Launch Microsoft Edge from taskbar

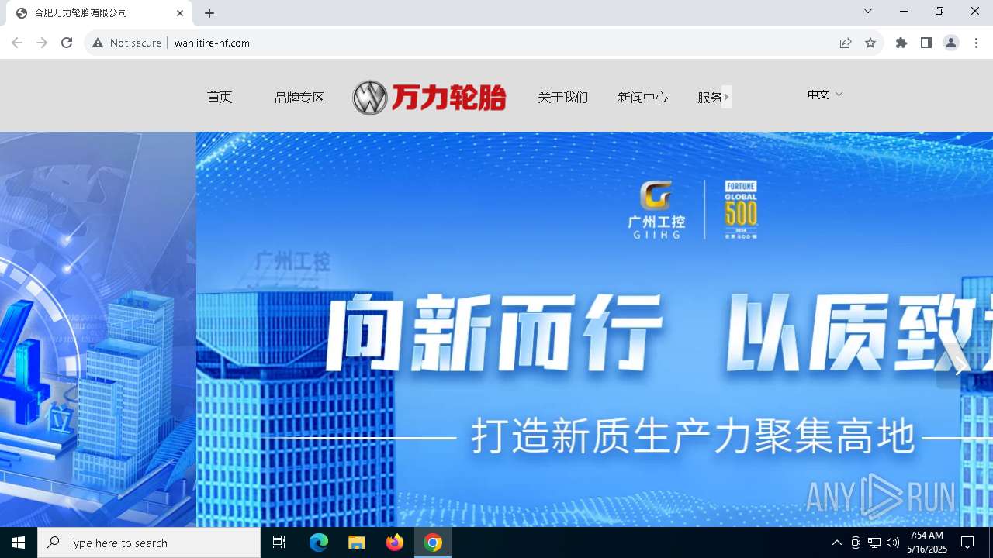click(x=319, y=542)
